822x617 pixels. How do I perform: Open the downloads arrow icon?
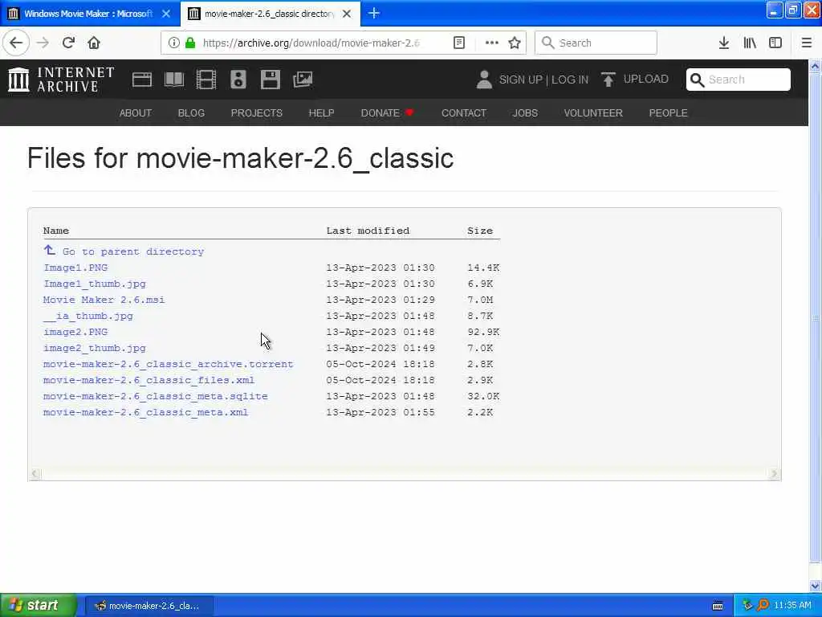pyautogui.click(x=723, y=43)
